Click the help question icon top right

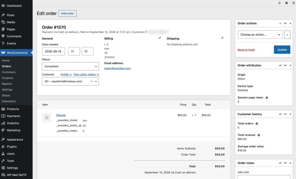(293, 3)
